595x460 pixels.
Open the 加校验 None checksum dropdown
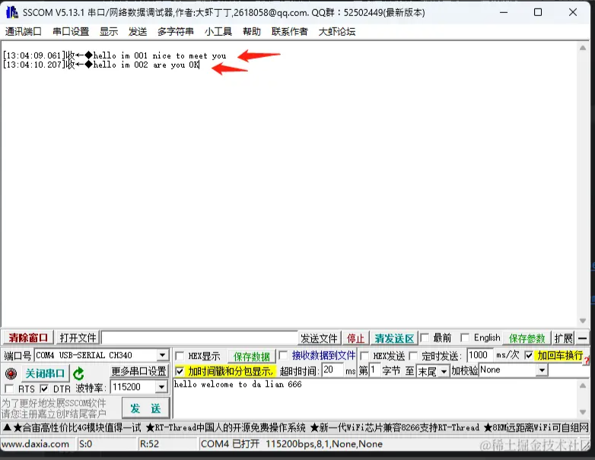pyautogui.click(x=542, y=370)
